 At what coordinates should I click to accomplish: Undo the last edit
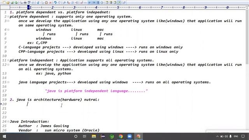pyautogui.click(x=55, y=3)
